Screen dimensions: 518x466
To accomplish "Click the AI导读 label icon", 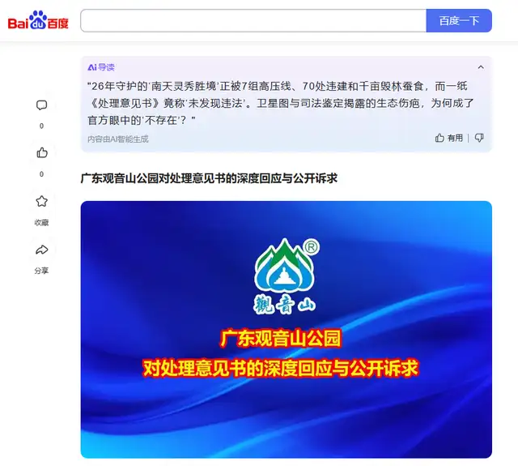I will 101,67.
